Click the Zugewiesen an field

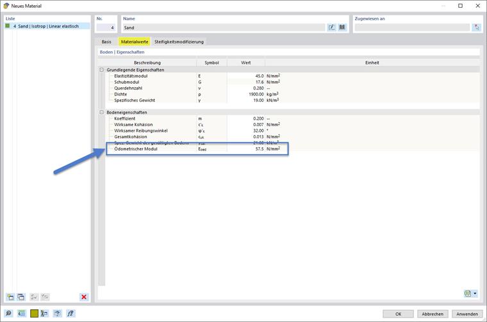pyautogui.click(x=412, y=28)
